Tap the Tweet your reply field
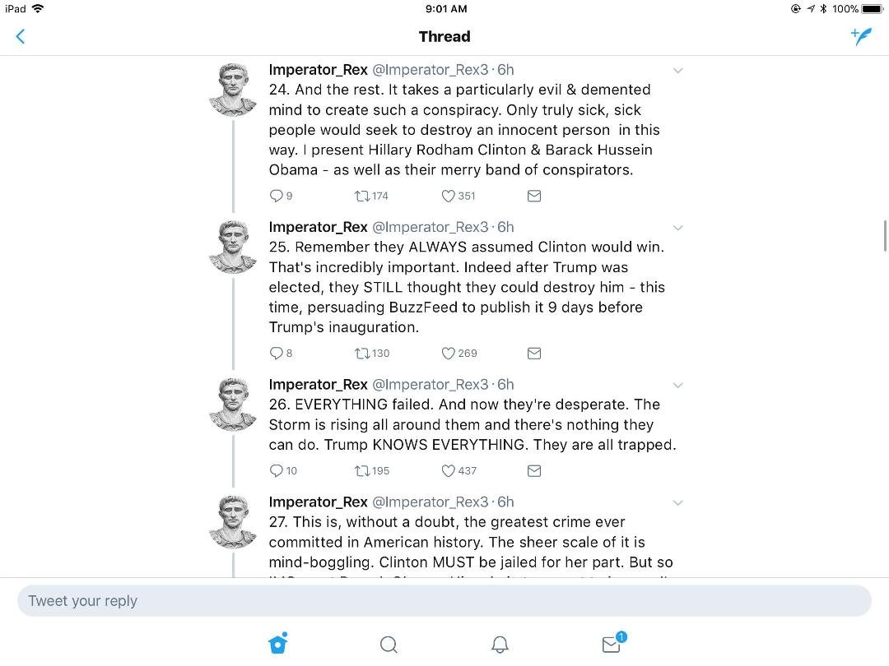This screenshot has width=889, height=666. 444,601
